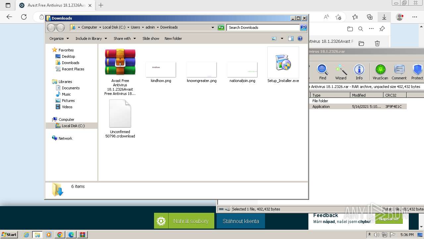Image resolution: width=424 pixels, height=239 pixels.
Task: Add page to favorites star icon
Action: (338, 17)
